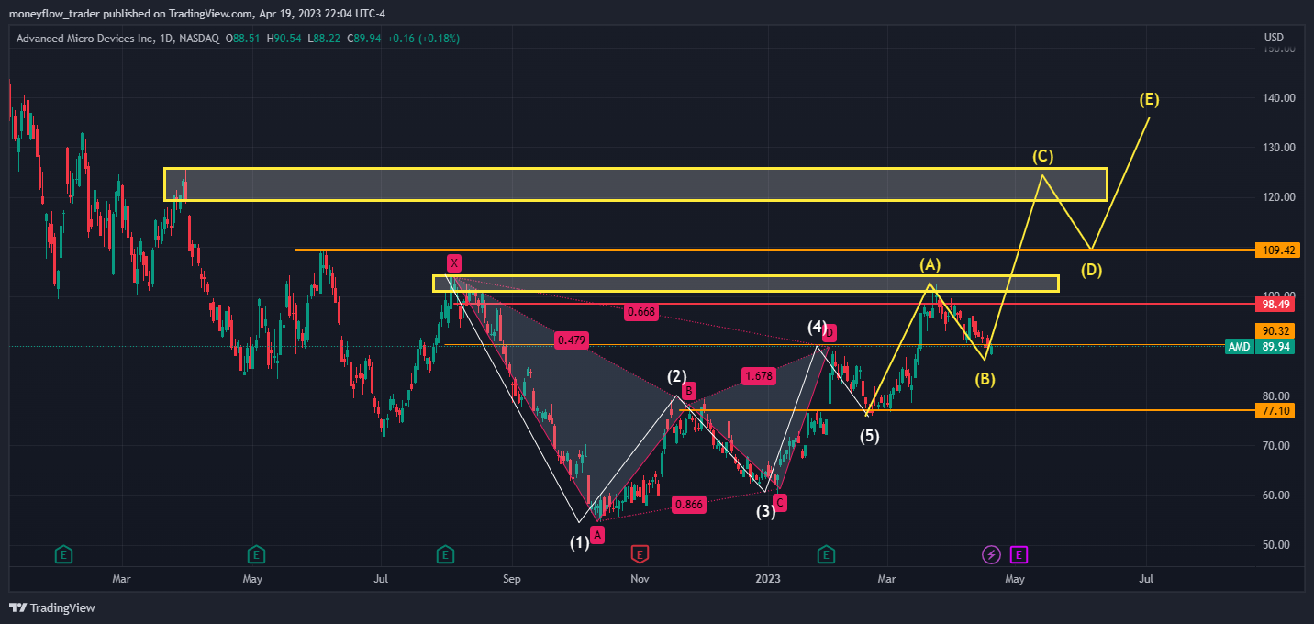Click the L88.22 low value
1314x624 pixels.
(x=324, y=39)
